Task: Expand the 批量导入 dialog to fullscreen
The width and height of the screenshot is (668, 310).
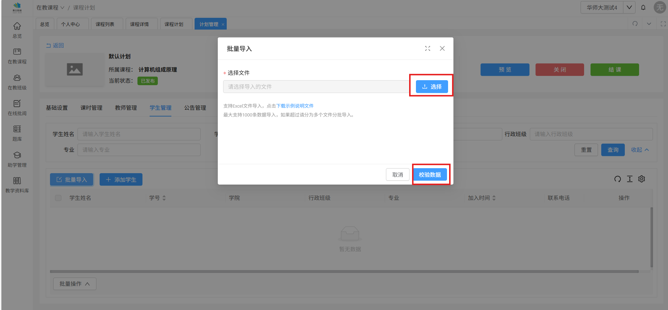Action: 427,48
